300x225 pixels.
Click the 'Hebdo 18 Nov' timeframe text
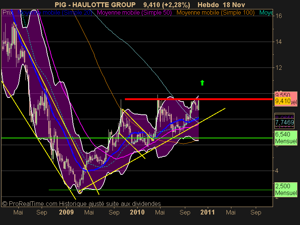click(221, 4)
